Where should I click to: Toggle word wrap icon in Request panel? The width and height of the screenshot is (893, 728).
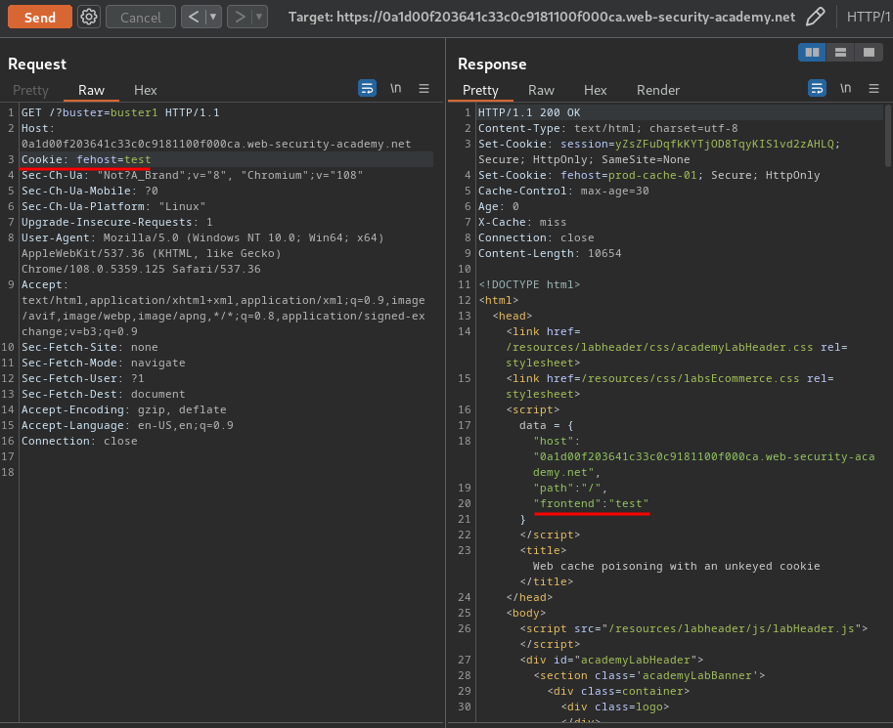coord(367,88)
